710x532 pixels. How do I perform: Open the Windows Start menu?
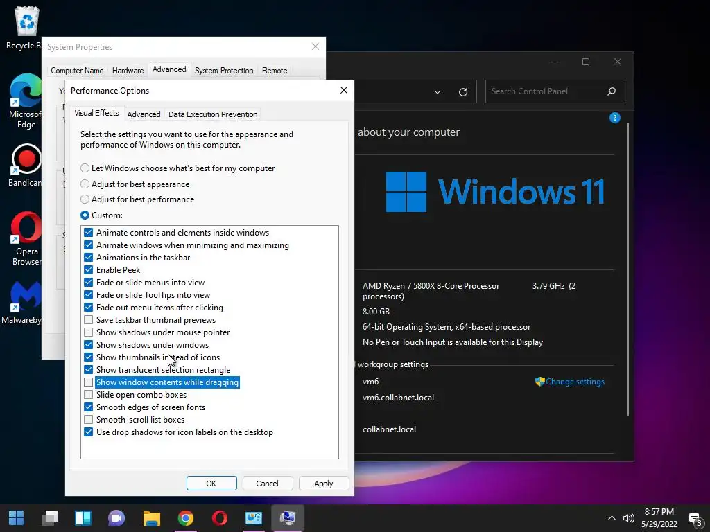pyautogui.click(x=17, y=518)
